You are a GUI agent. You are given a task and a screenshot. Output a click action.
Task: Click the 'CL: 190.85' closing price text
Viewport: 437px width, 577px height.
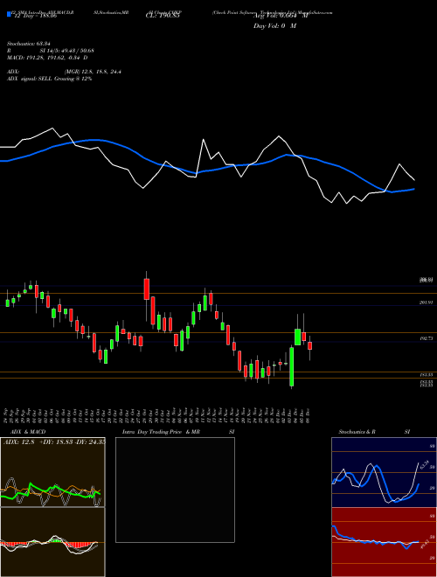click(163, 17)
